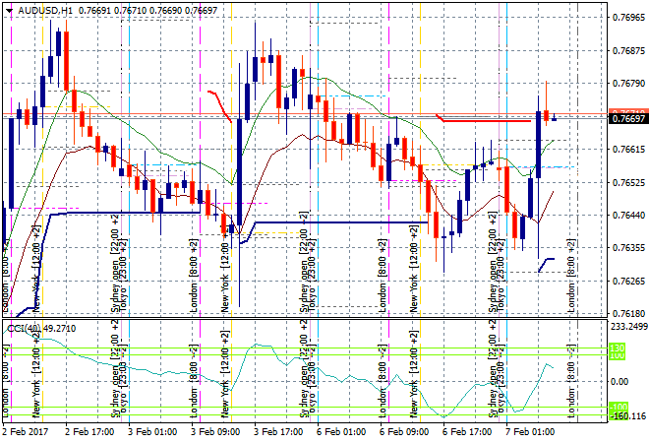
Task: Click the 0.76180 price axis label
Action: point(627,314)
